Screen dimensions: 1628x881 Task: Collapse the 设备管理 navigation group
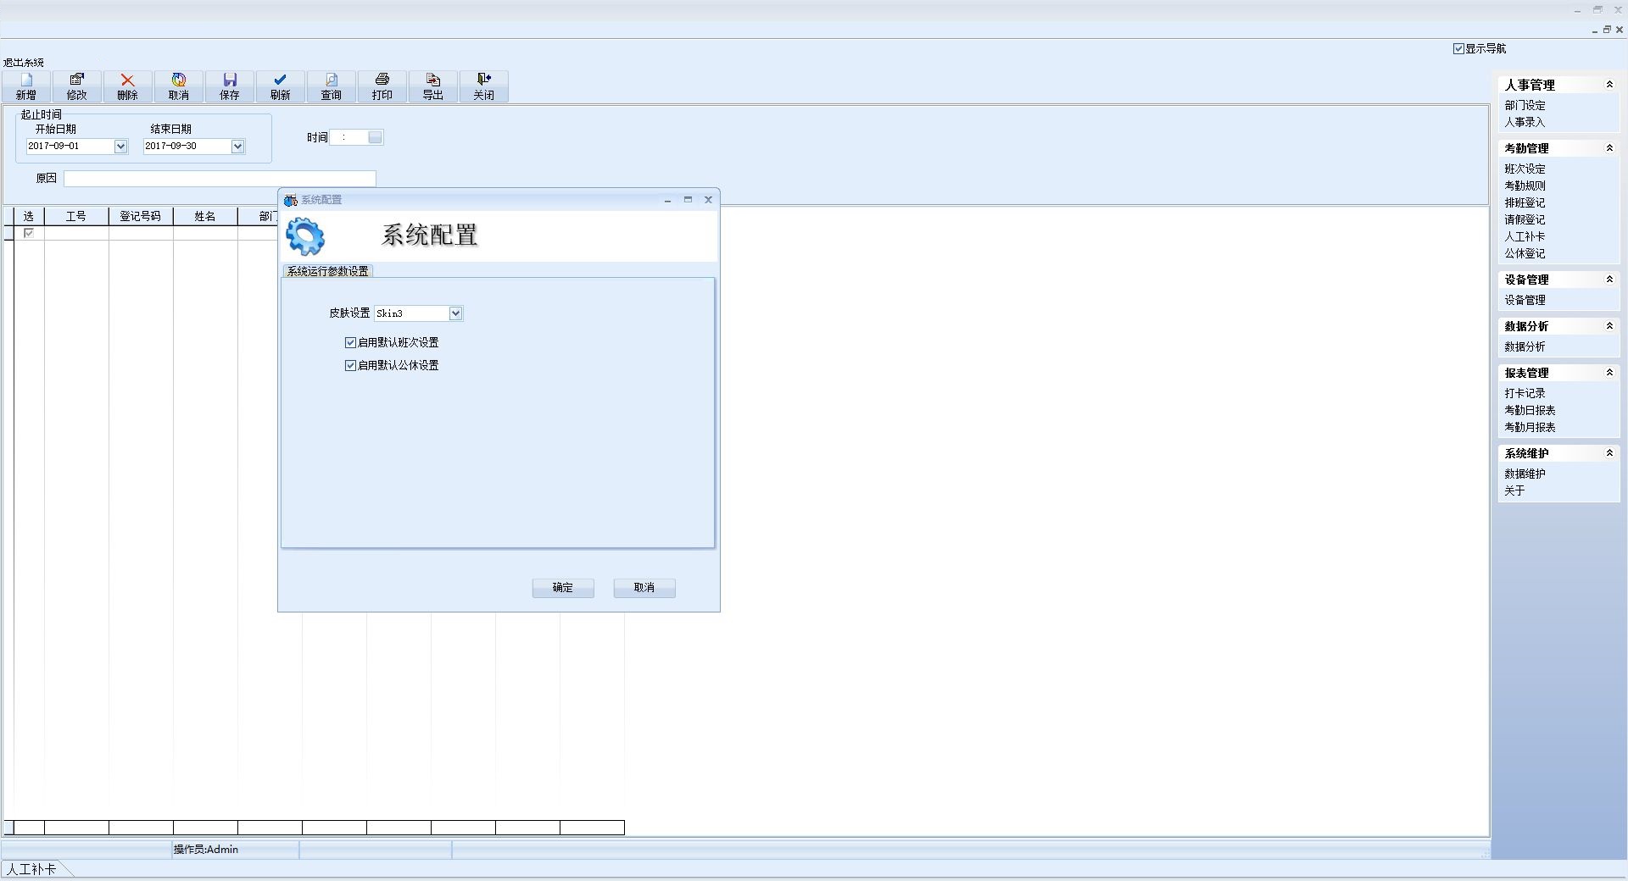[1609, 280]
